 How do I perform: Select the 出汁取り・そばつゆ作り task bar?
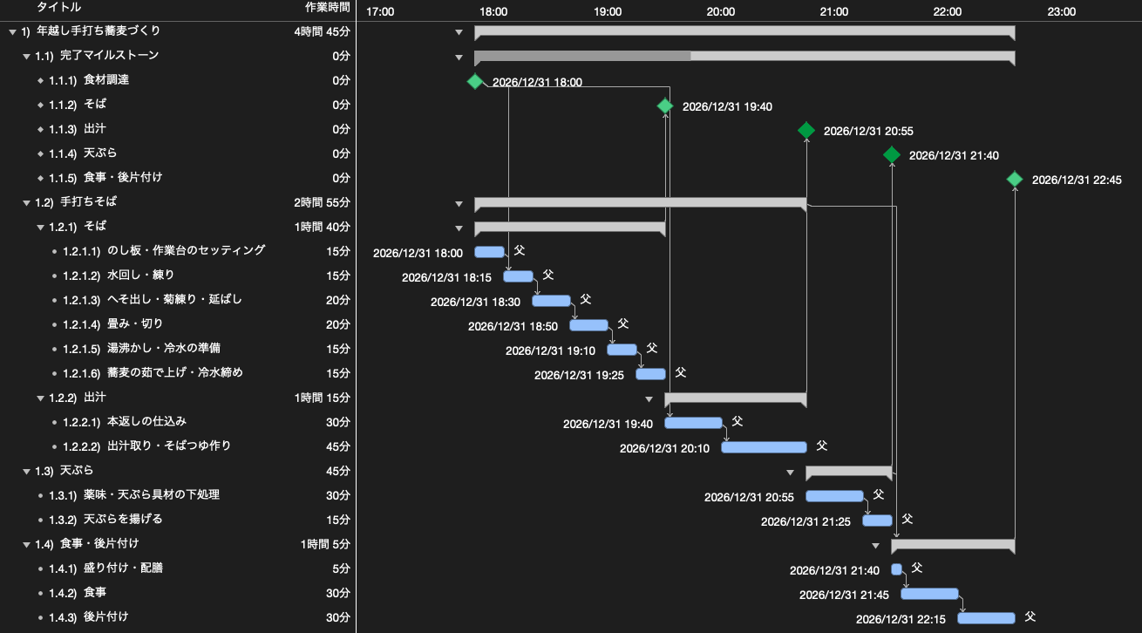(764, 447)
